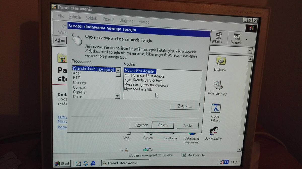Open the Plik menu
This screenshot has width=302, height=169.
[60, 16]
